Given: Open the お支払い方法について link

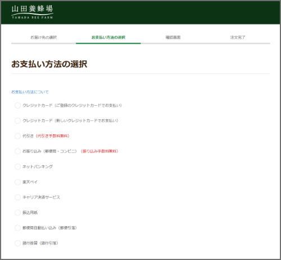Looking at the screenshot, I should click(30, 92).
